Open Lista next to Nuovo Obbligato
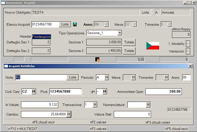 pos(145,12)
